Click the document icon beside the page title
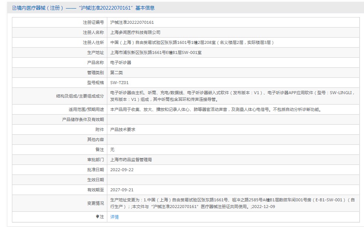Image resolution: width=364 pixels, height=227 pixels. (14, 8)
